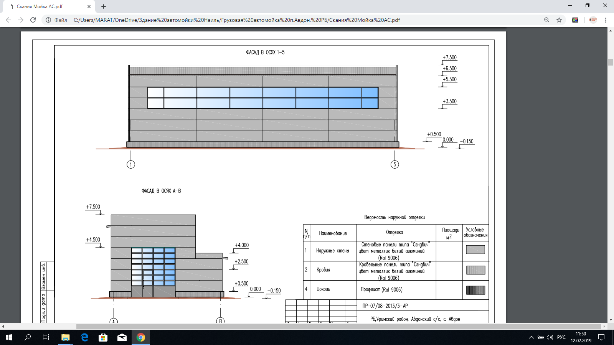Screen dimensions: 614x345
Task: Bookmark this page with the star icon
Action: click(x=559, y=20)
